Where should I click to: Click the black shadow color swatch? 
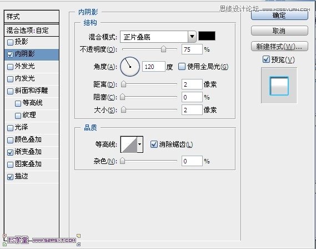click(207, 36)
